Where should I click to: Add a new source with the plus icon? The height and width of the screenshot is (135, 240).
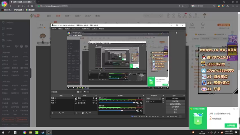(x=76, y=113)
